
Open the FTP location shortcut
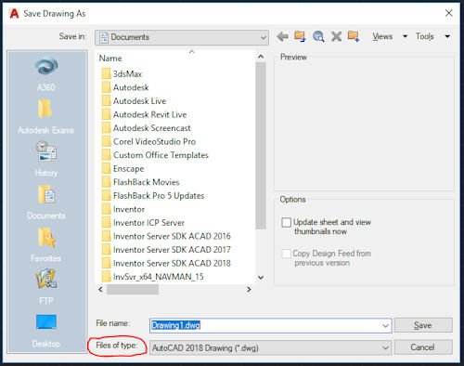point(46,287)
